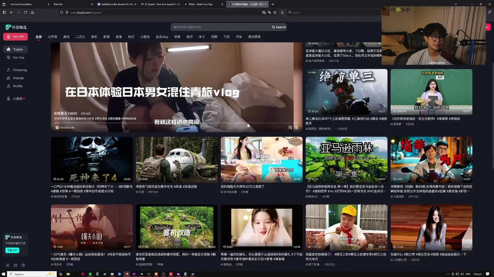Open the 死神来了4 video thumbnail
Screen dimensions: 494x277
[92, 159]
